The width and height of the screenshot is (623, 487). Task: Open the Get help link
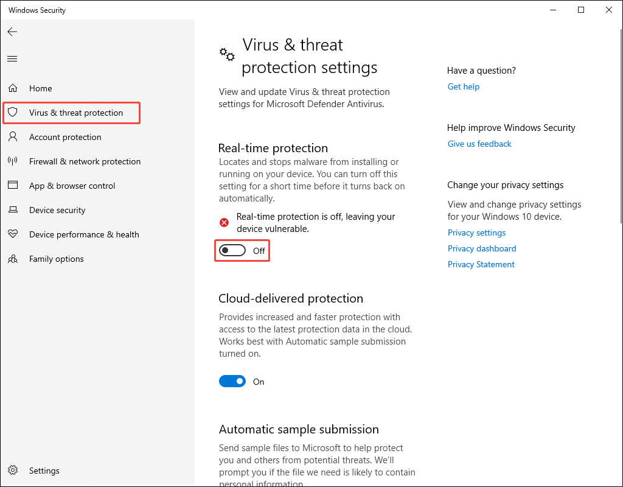pos(463,86)
